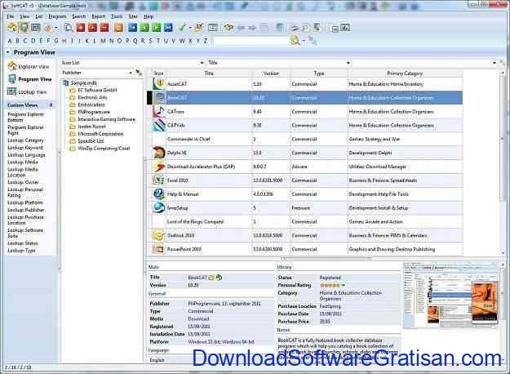
Task: Open dropdown arrow beside hand toolbar icon
Action: (56, 29)
